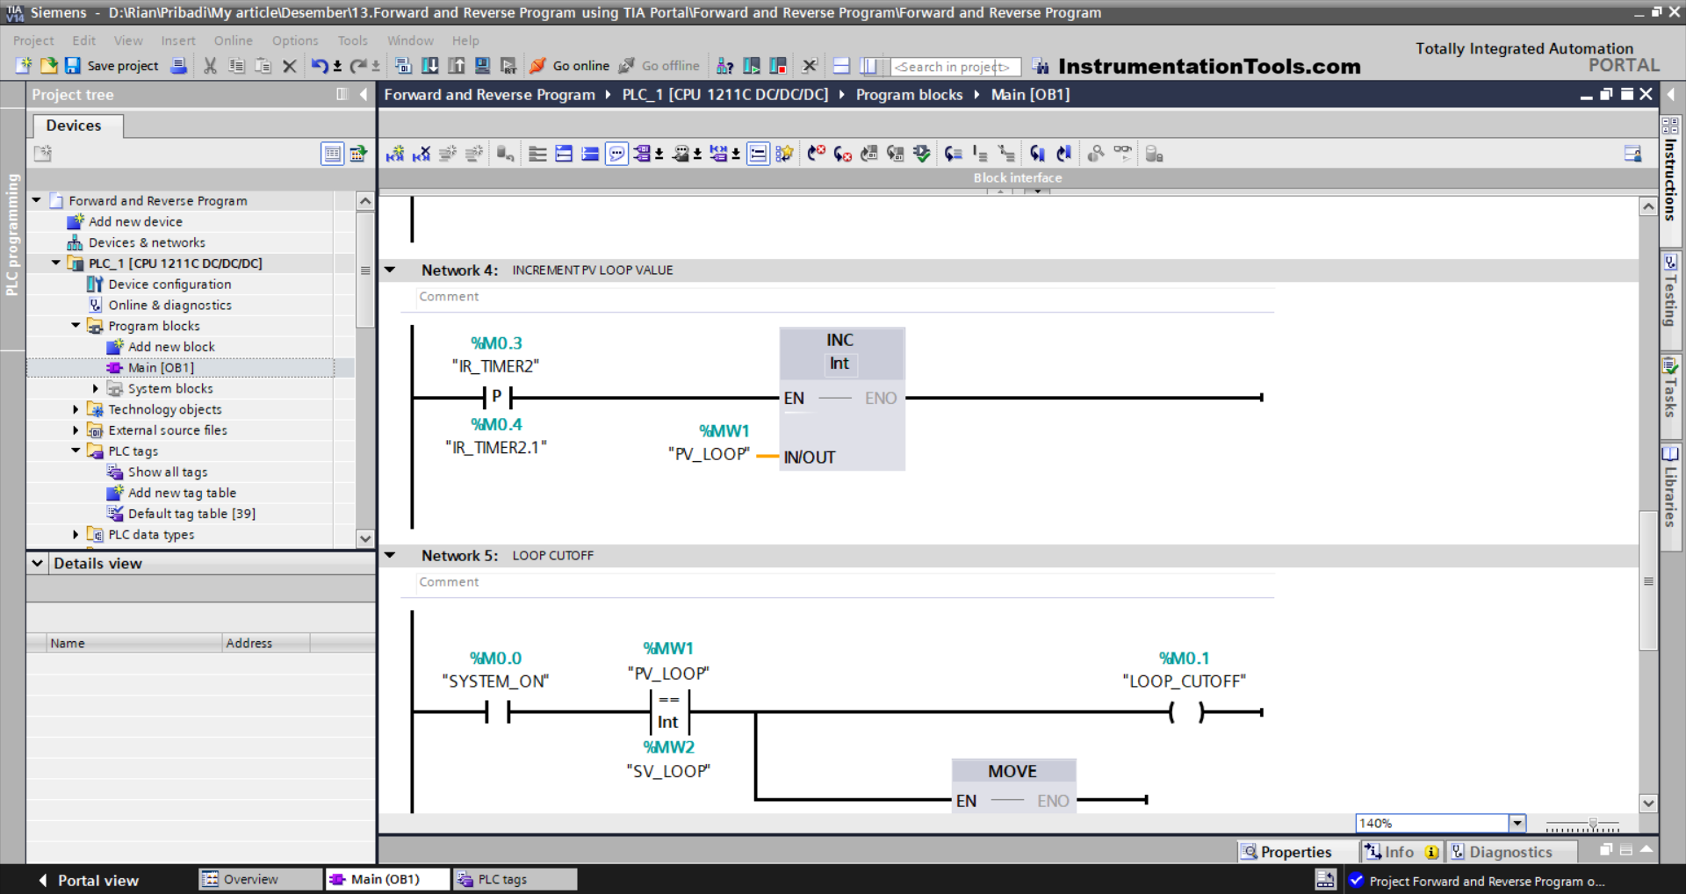Click the Save project button
1686x894 pixels.
pos(112,66)
